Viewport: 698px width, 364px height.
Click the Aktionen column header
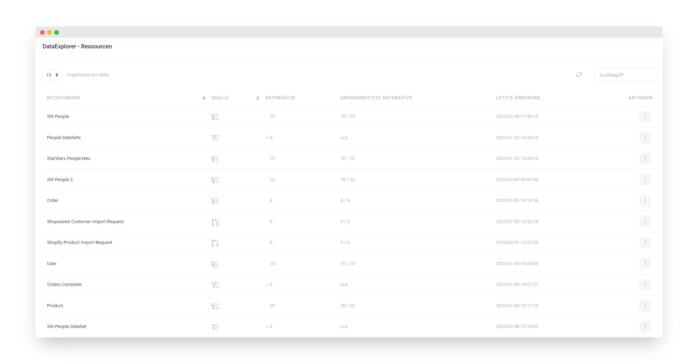tap(640, 98)
